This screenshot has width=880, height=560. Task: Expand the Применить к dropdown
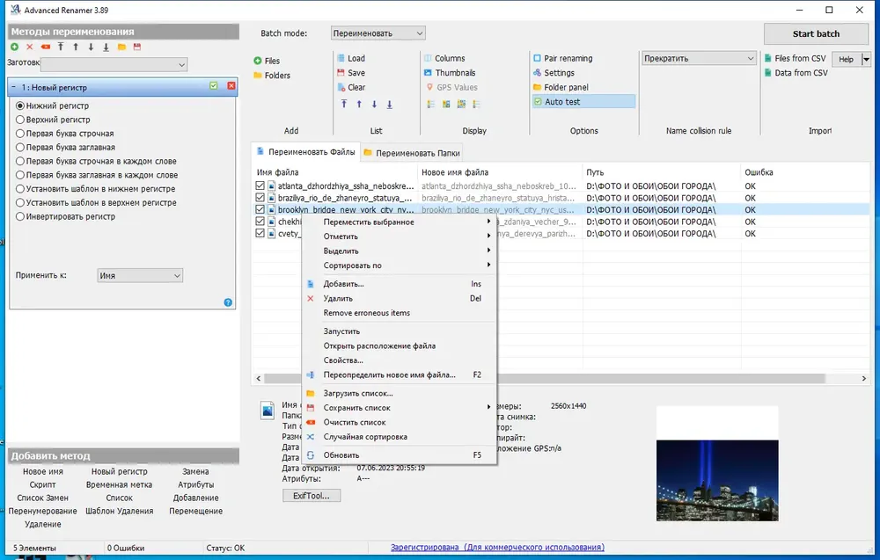coord(139,275)
